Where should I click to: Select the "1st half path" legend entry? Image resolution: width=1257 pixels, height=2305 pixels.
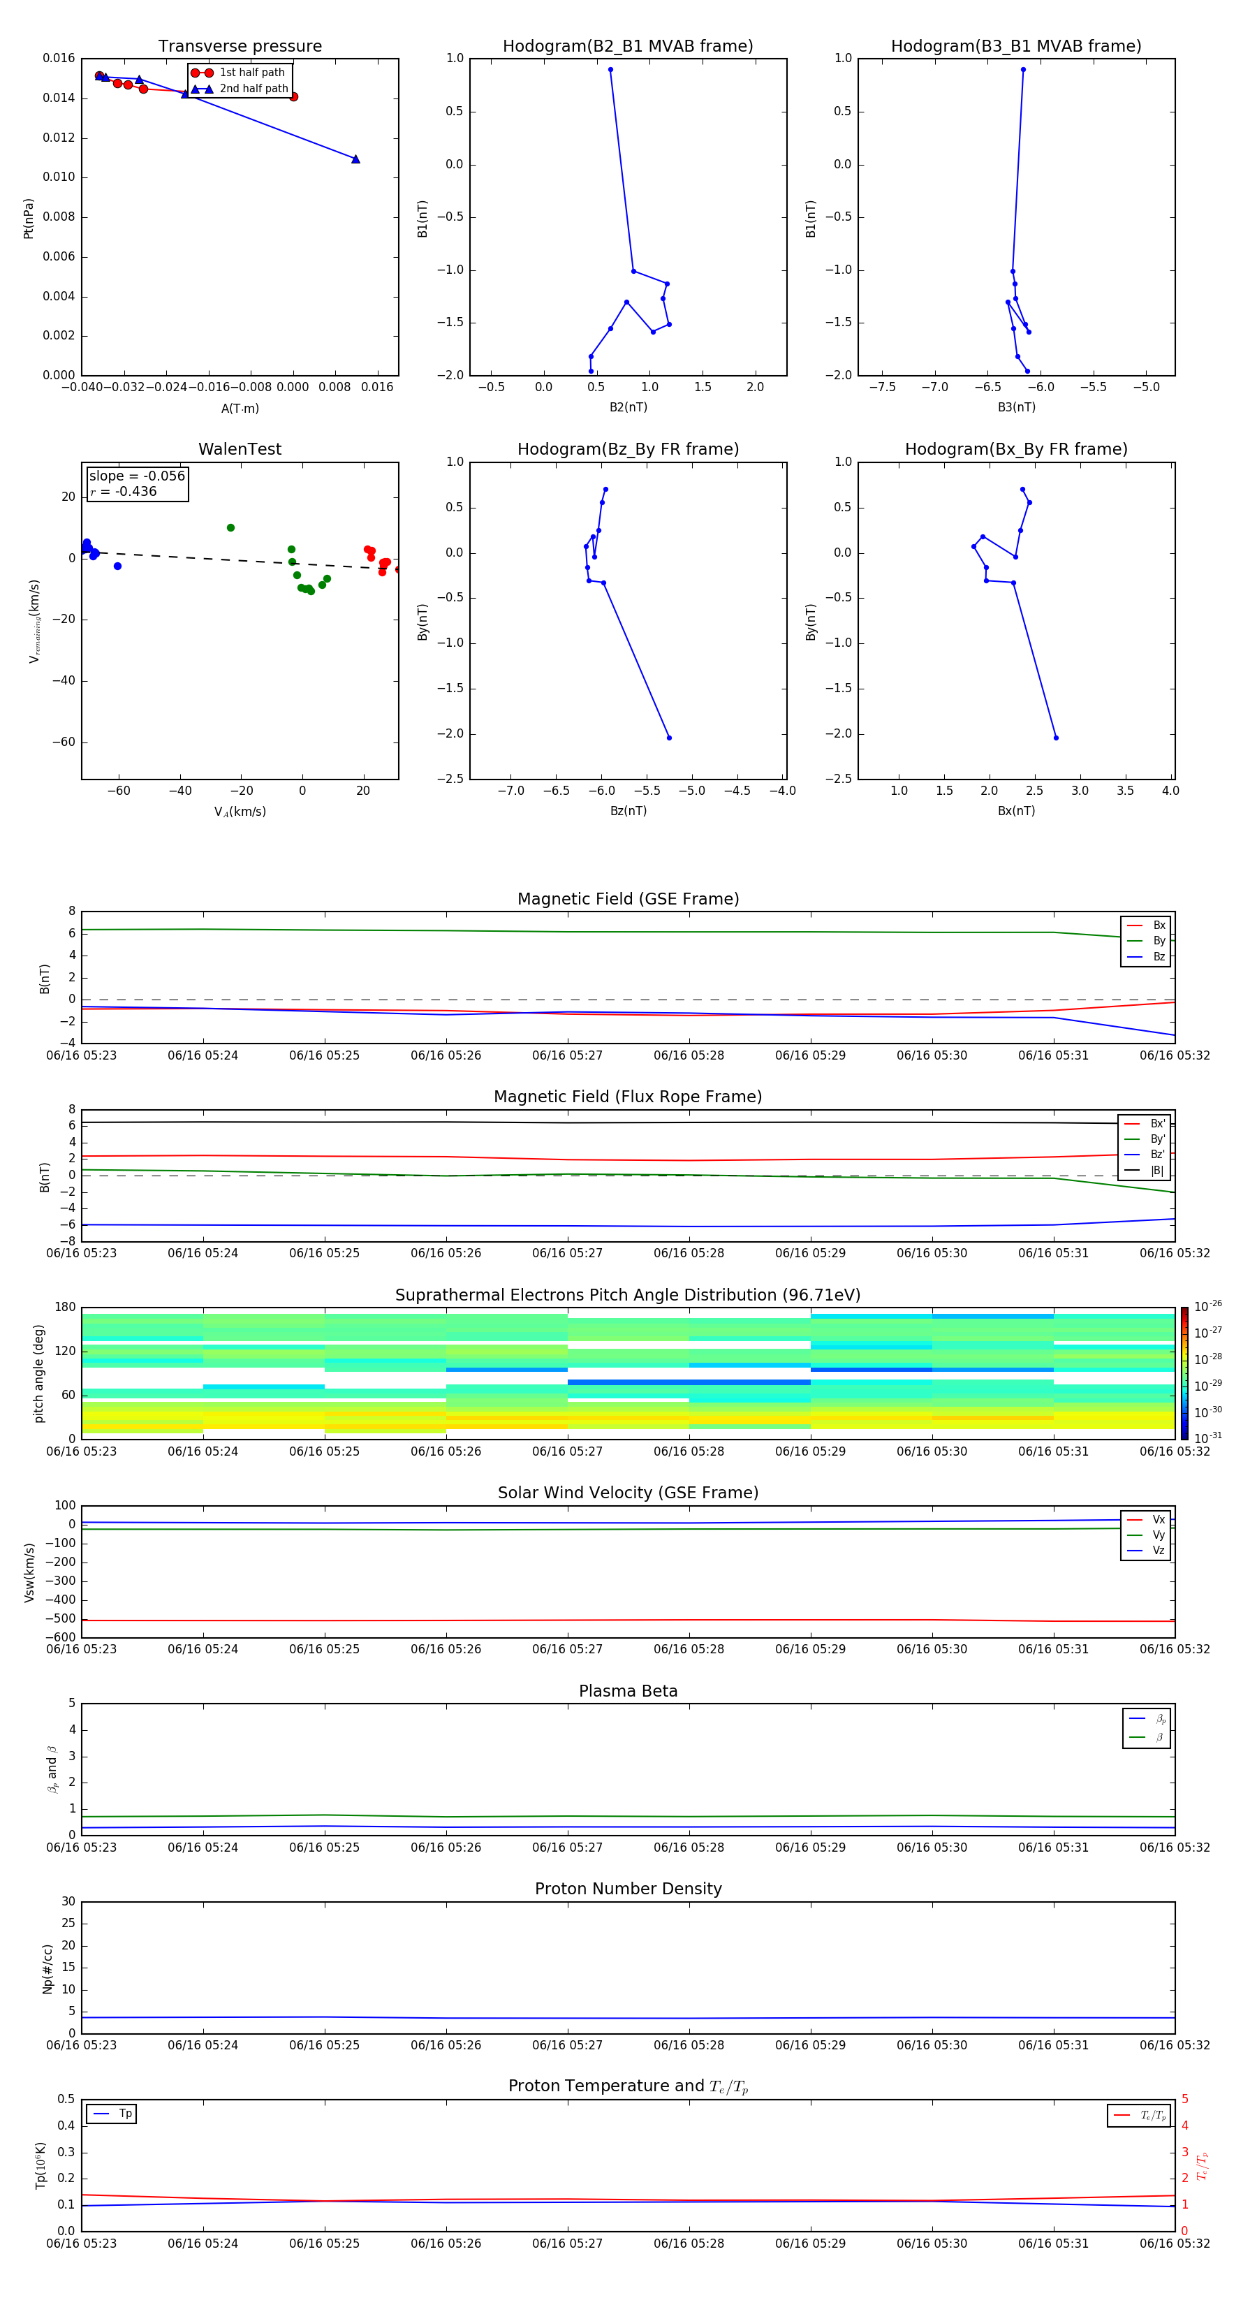coord(239,73)
